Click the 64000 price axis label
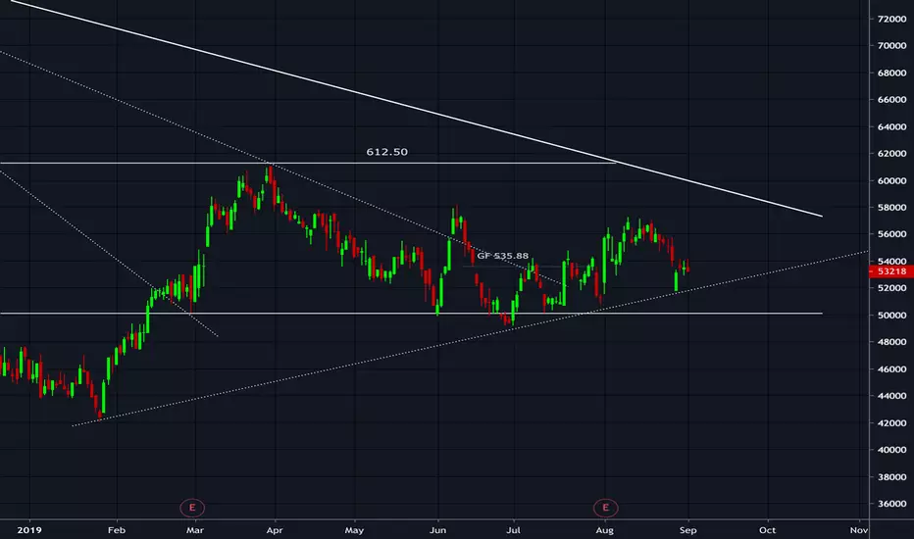 [891, 126]
